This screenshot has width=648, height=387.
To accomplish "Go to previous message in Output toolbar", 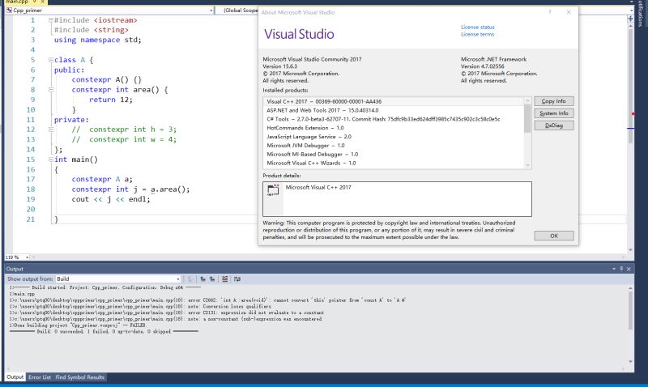I will coord(203,279).
